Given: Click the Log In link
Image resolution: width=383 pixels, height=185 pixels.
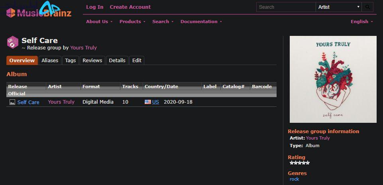Looking at the screenshot, I should tap(94, 7).
